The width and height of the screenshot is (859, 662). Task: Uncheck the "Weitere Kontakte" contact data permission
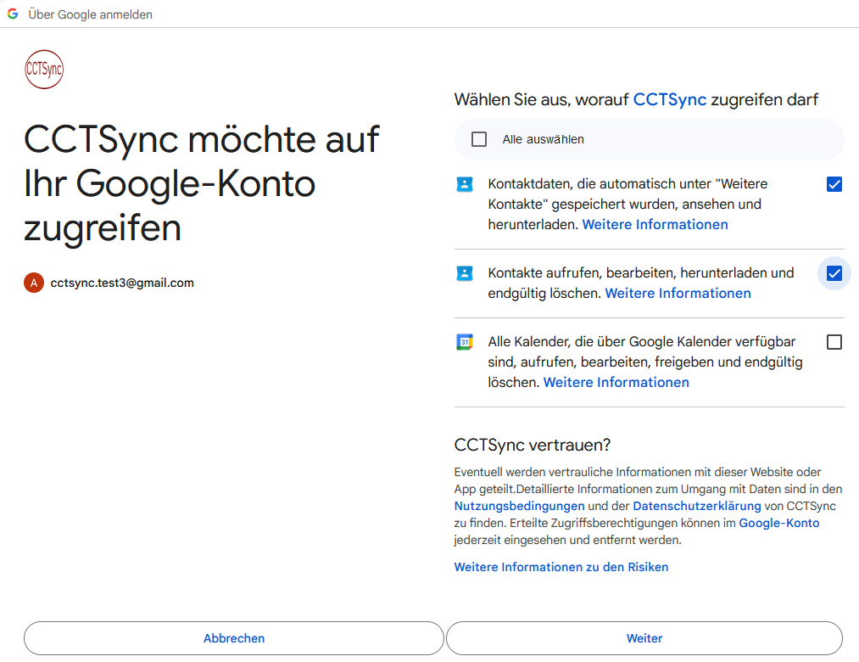coord(834,184)
